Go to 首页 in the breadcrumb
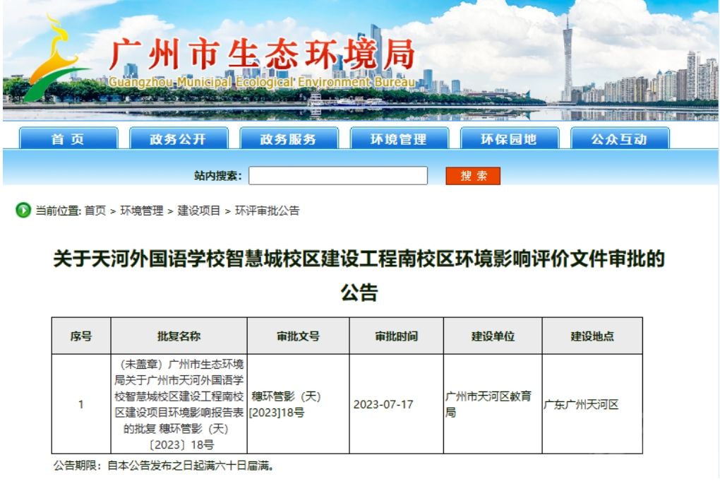720x496 pixels. (x=95, y=211)
